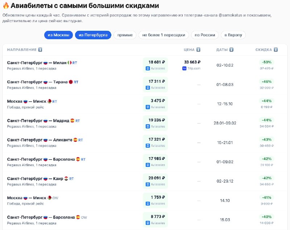Screen dimensions: 290x230
Task: Enable the 'прямые' direct flights filter
Action: 125,35
